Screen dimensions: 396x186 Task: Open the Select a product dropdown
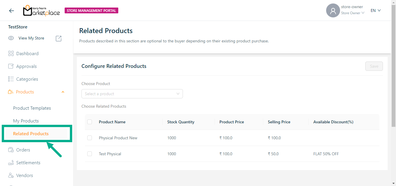point(132,94)
